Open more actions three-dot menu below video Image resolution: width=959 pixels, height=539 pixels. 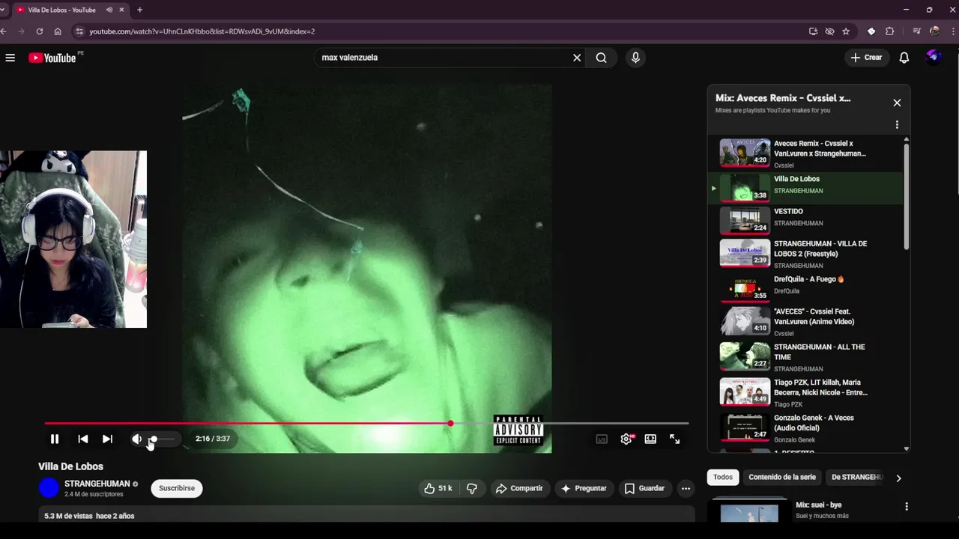[x=686, y=488]
